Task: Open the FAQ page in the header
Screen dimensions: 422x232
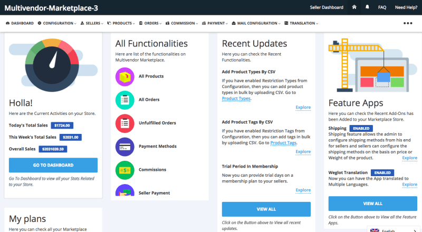Action: (x=382, y=7)
